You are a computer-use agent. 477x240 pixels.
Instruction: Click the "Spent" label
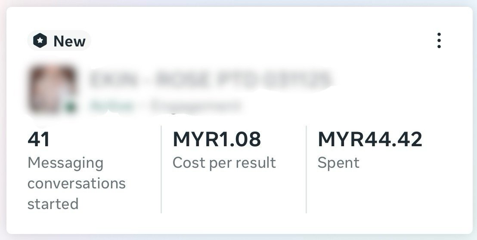pos(338,163)
